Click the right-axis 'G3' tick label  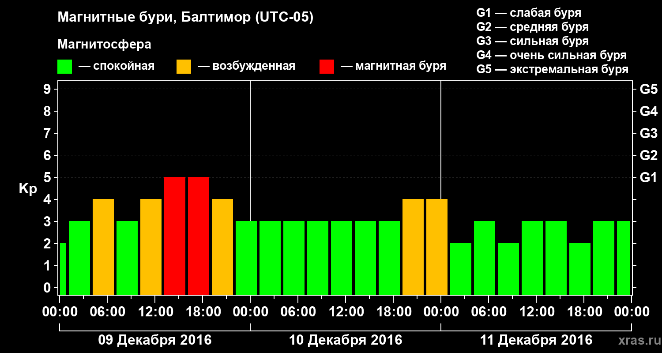click(648, 133)
